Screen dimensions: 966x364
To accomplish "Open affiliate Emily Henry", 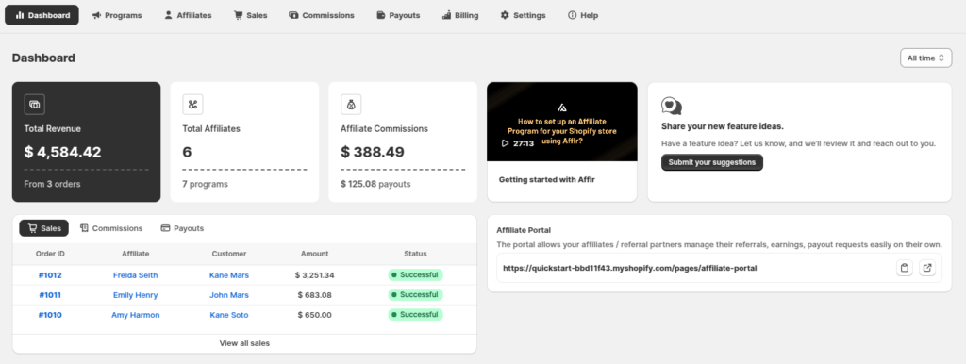I will (136, 295).
